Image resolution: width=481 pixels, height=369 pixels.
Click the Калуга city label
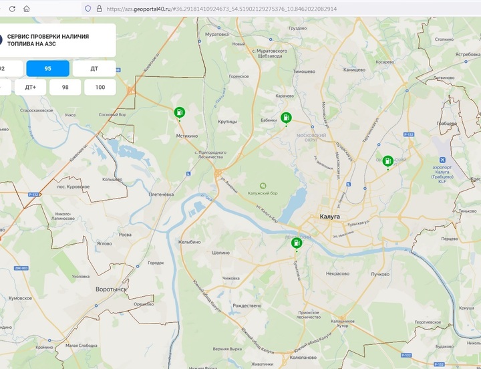(330, 217)
